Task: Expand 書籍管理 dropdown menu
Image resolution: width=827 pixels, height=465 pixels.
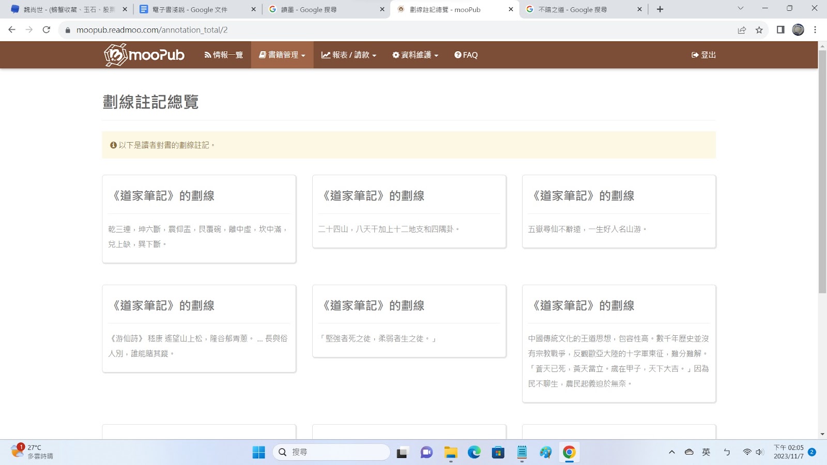Action: pyautogui.click(x=282, y=55)
